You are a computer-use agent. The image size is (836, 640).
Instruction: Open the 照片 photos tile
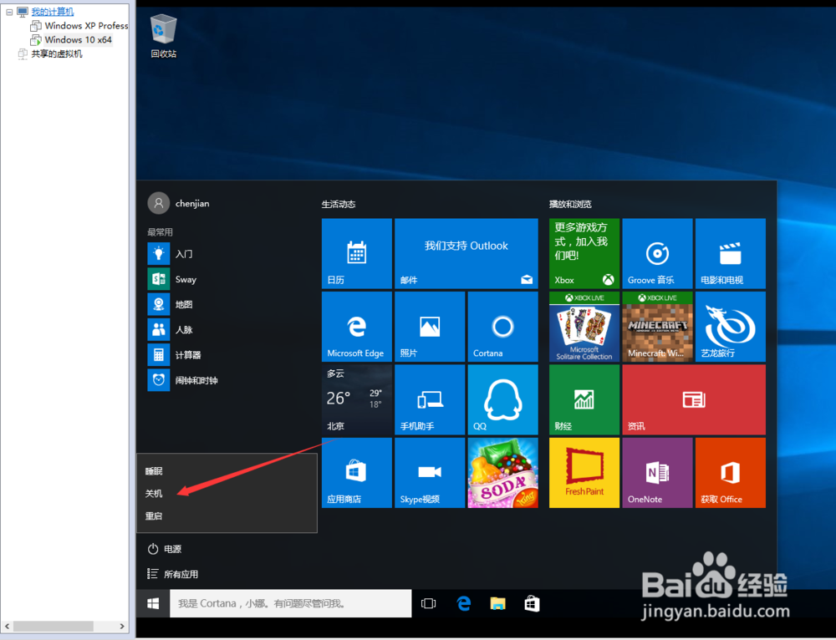click(x=430, y=327)
